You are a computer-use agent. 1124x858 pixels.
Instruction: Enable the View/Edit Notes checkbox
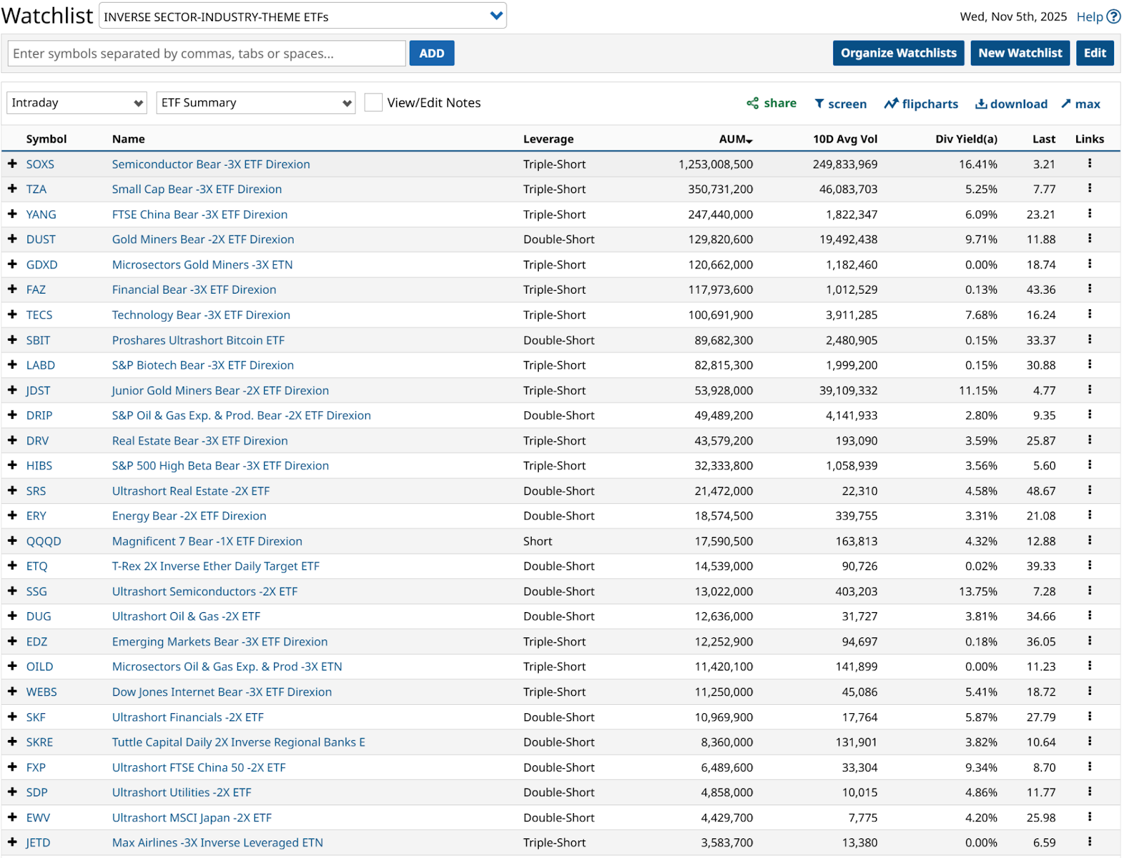pos(374,103)
